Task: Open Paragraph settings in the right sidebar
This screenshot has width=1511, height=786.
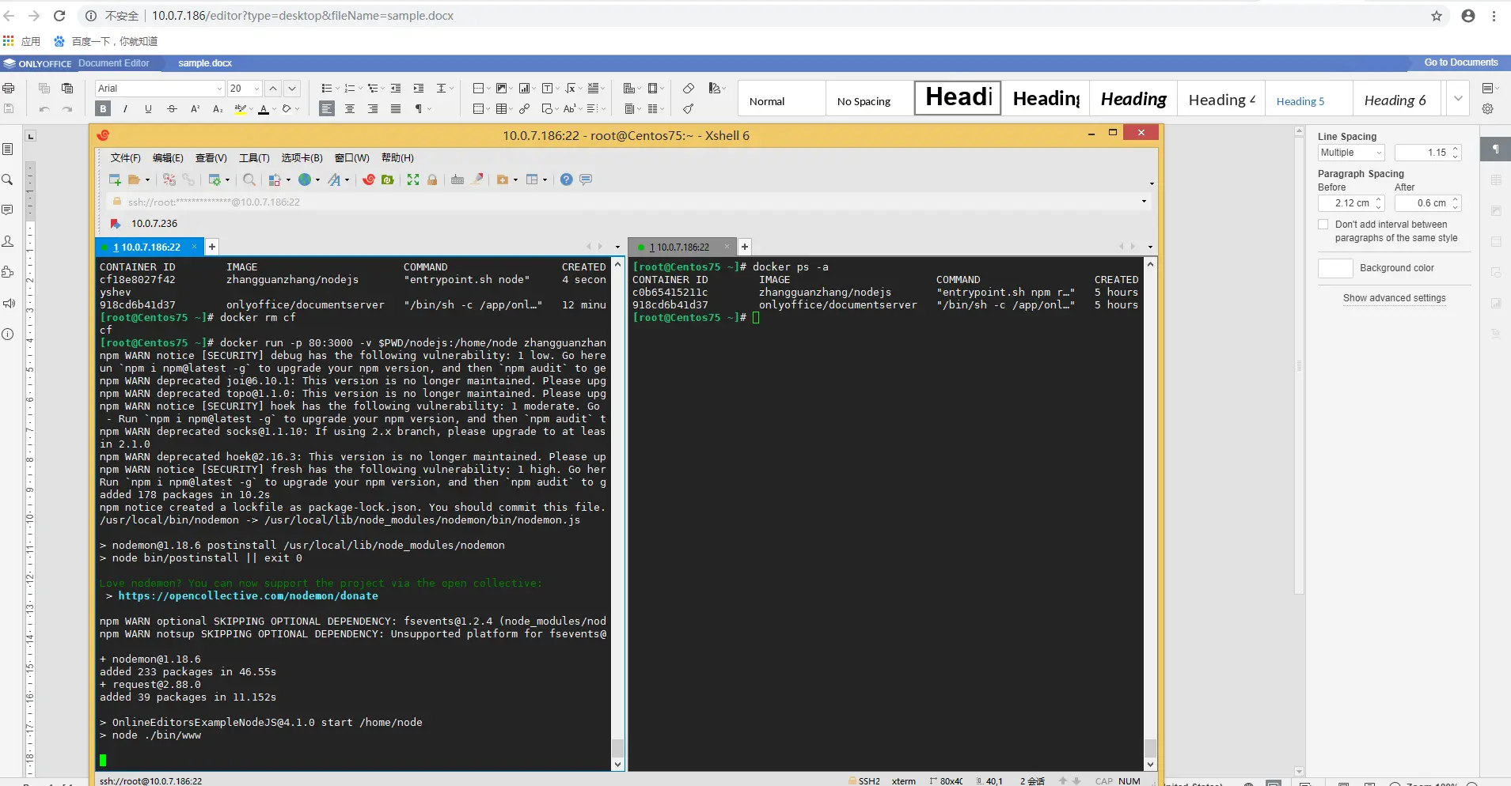Action: 1496,149
